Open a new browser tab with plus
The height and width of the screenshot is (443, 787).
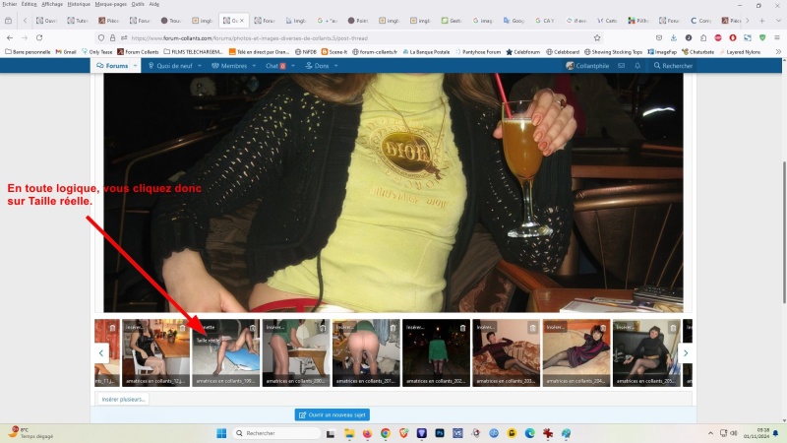tap(761, 21)
